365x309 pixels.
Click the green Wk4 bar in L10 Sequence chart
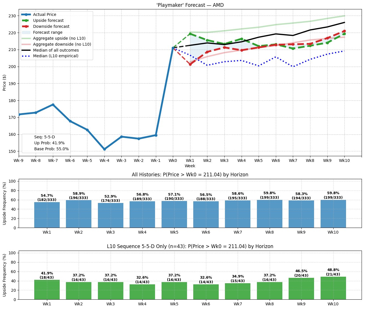[x=142, y=292]
